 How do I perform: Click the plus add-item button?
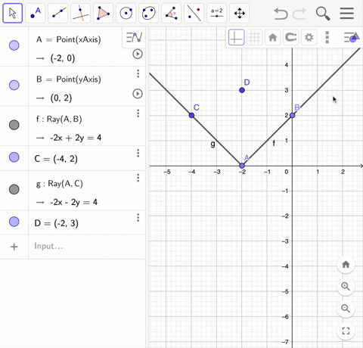tap(14, 247)
